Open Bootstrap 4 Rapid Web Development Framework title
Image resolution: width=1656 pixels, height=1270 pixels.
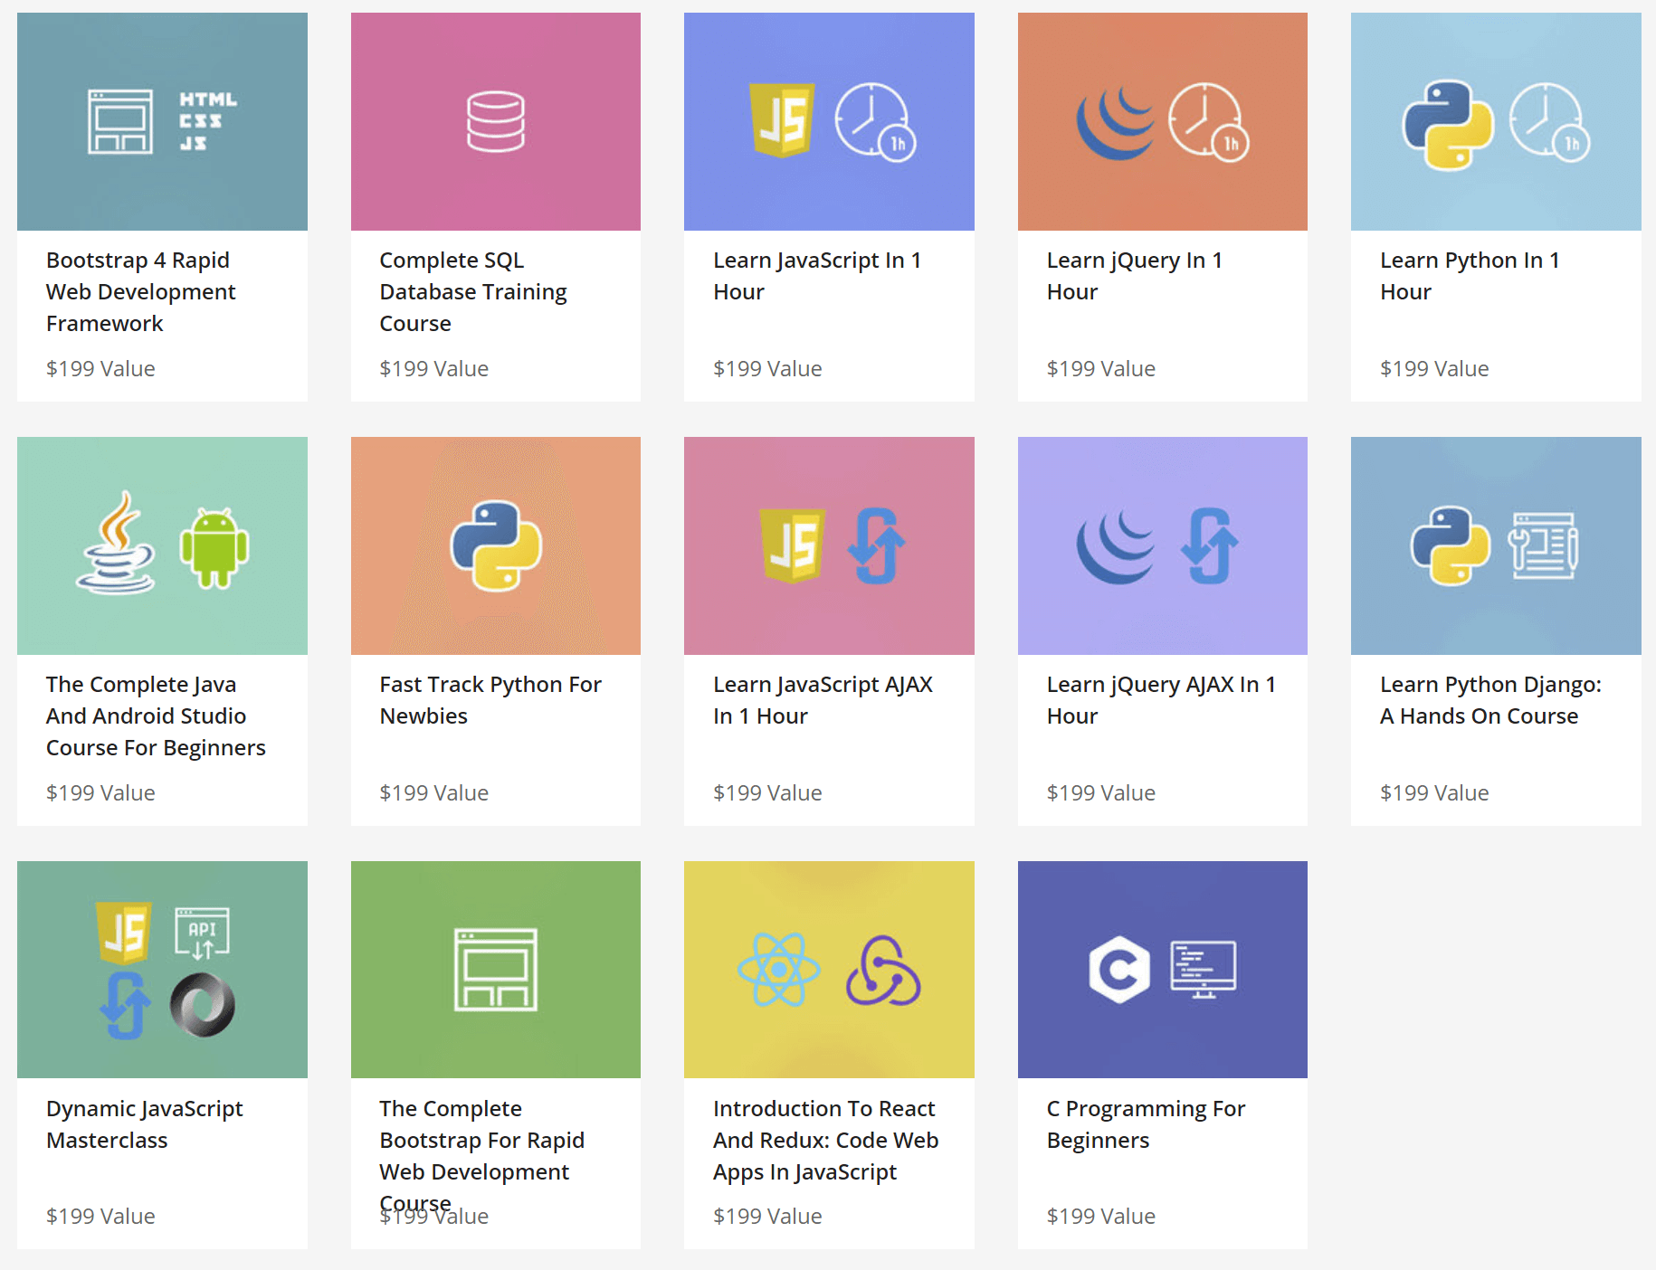140,291
